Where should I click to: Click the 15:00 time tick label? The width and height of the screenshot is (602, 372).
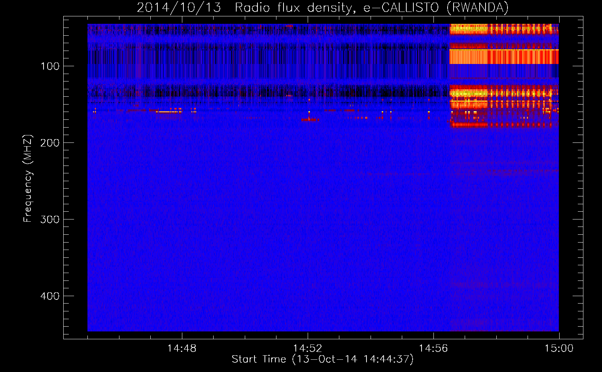559,349
